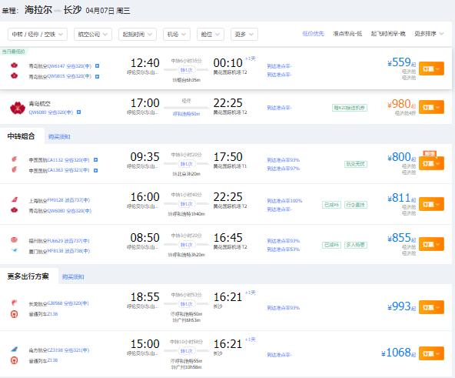Open flight number link FU6629
This screenshot has height=378, width=455.
point(55,241)
